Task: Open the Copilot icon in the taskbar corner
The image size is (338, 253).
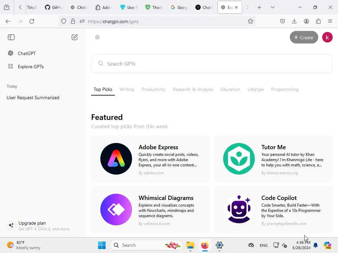Action: coord(327,245)
